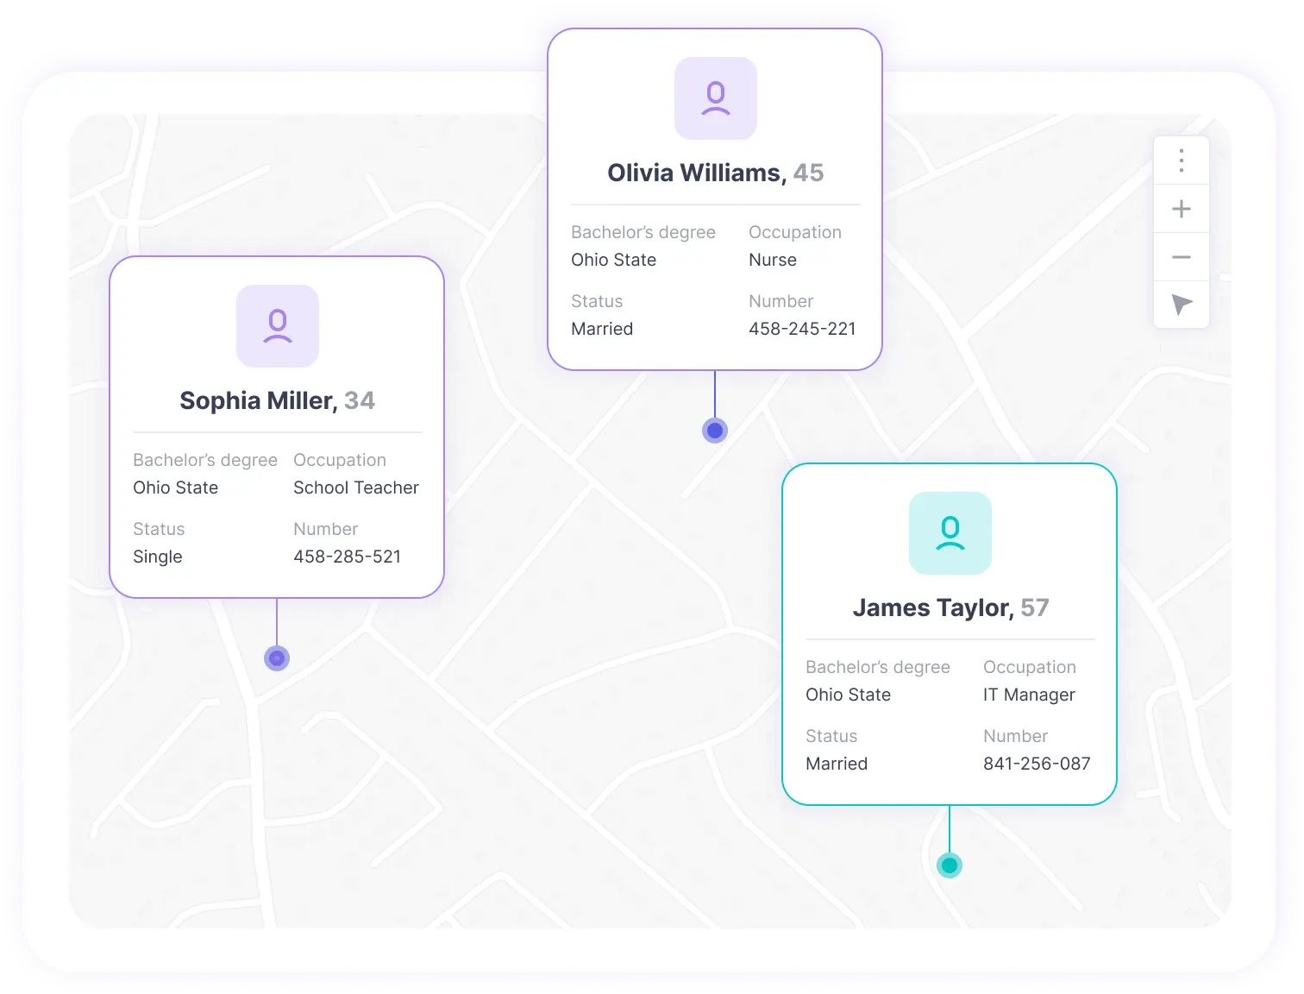
Task: Click Olivia Williams' purple map pin
Action: click(x=714, y=430)
